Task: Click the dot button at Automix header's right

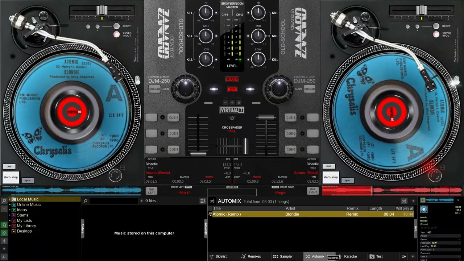Action: tap(413, 201)
